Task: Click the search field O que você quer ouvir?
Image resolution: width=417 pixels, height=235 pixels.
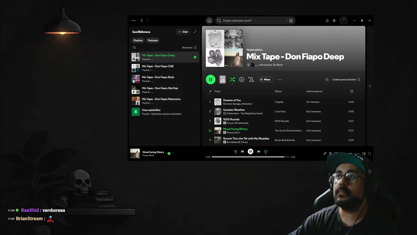Action: tap(250, 21)
